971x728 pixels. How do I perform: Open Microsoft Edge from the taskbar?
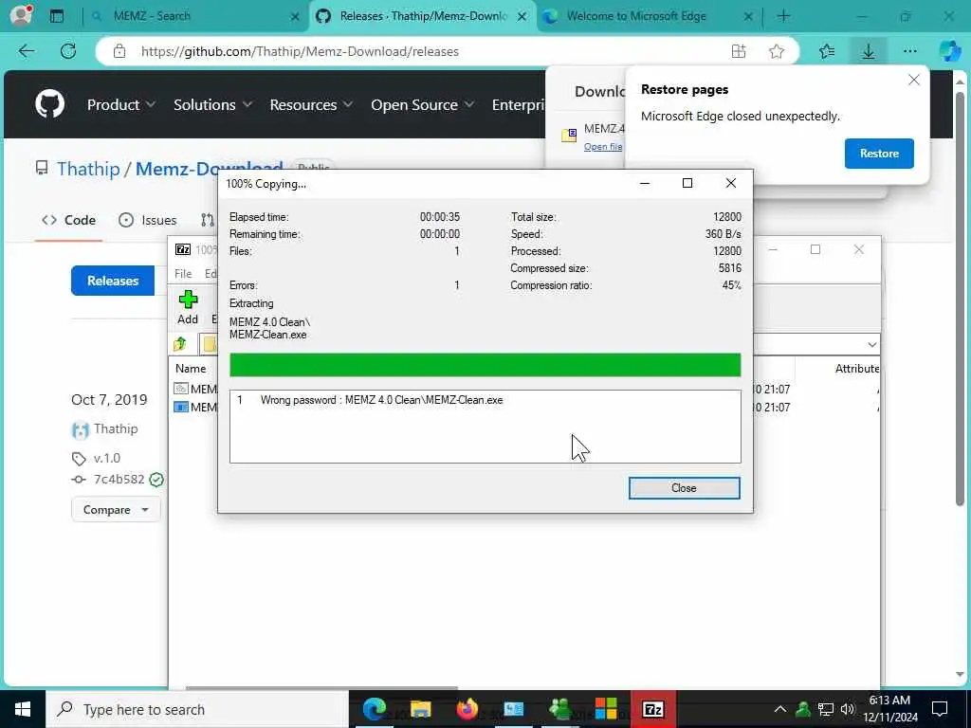[x=374, y=709]
